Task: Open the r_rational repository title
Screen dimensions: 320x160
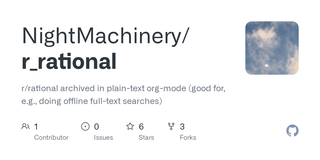Action: pyautogui.click(x=69, y=62)
